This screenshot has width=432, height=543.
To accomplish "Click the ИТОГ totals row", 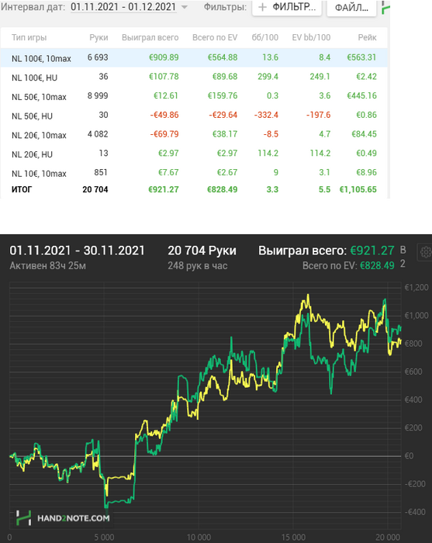I will 194,189.
